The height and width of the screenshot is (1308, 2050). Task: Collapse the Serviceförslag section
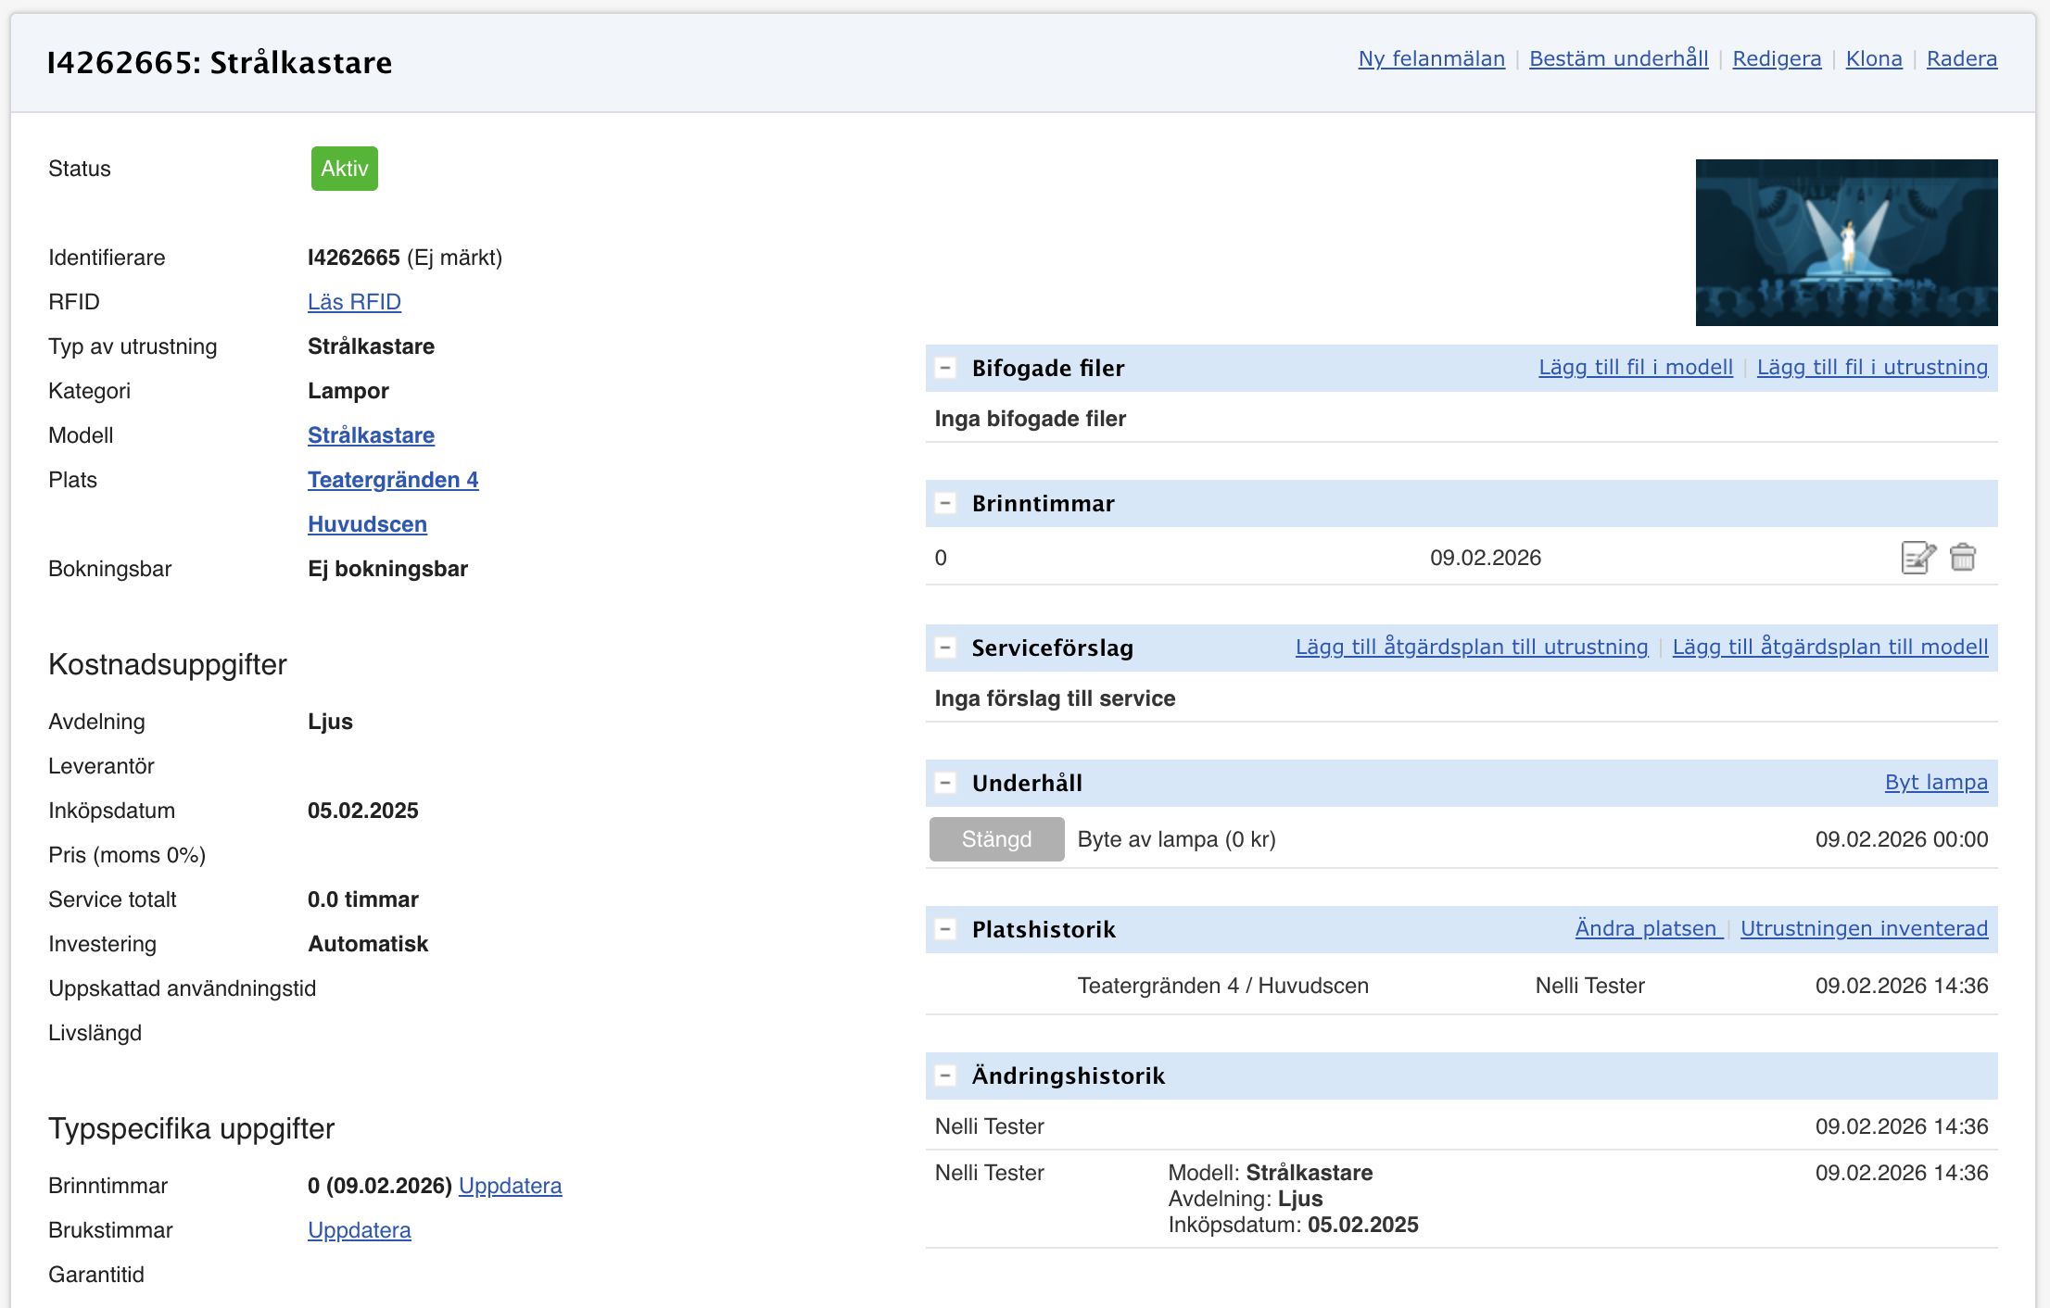point(945,648)
